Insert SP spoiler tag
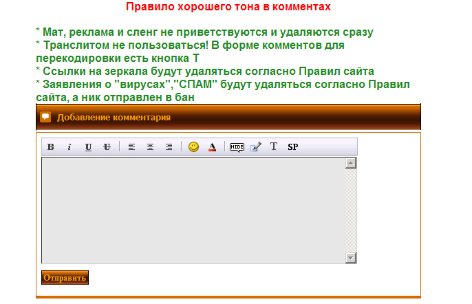The height and width of the screenshot is (304, 472). point(293,147)
